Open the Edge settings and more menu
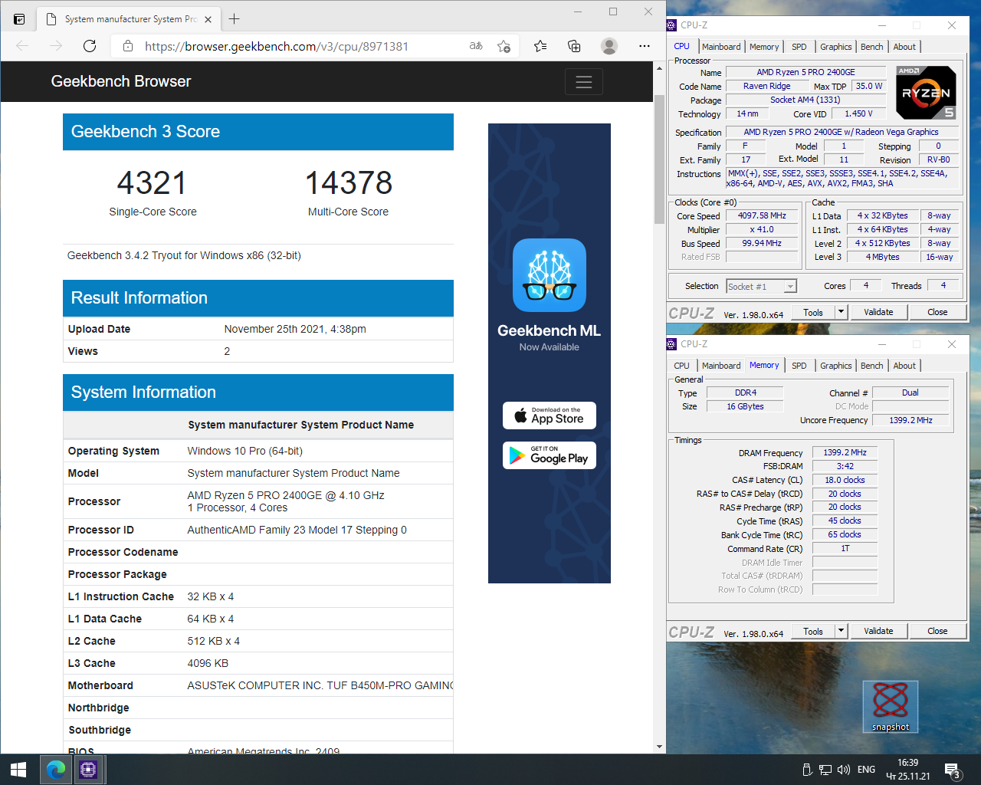The width and height of the screenshot is (981, 785). click(645, 46)
